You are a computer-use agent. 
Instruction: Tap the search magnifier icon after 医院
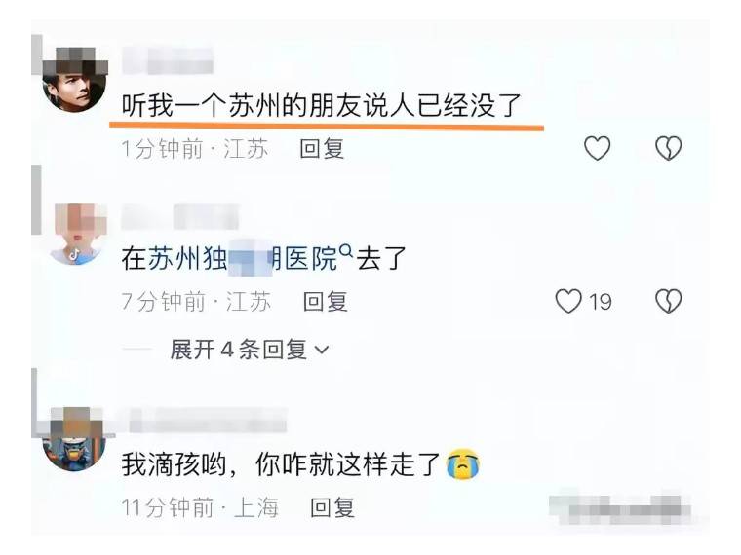coord(346,250)
